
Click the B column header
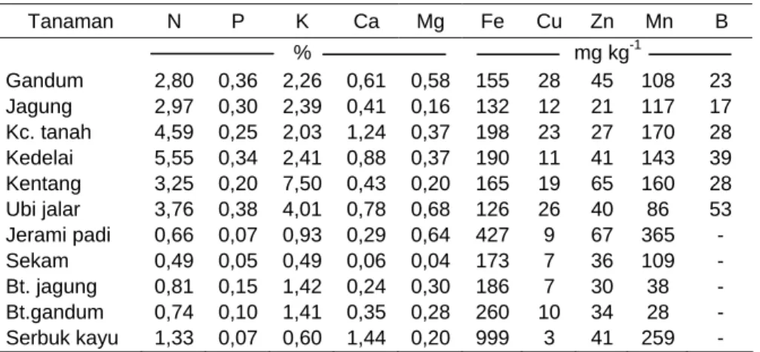coord(722,22)
